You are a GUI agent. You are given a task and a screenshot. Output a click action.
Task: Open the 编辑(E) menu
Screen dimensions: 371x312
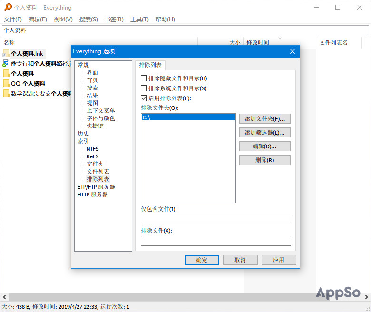point(38,19)
